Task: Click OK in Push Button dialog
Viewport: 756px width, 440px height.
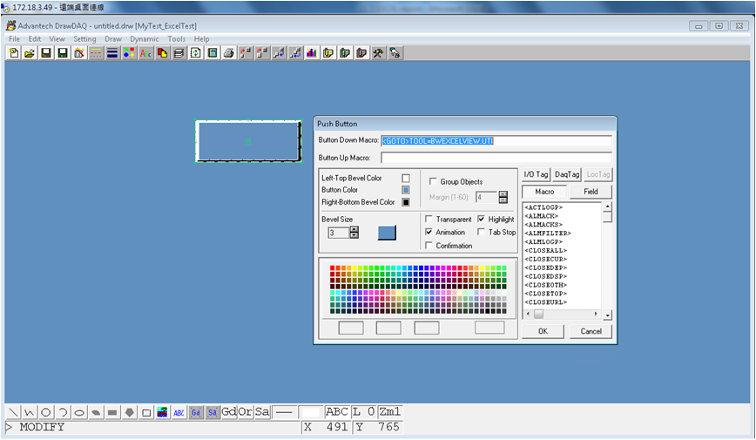Action: click(x=543, y=331)
